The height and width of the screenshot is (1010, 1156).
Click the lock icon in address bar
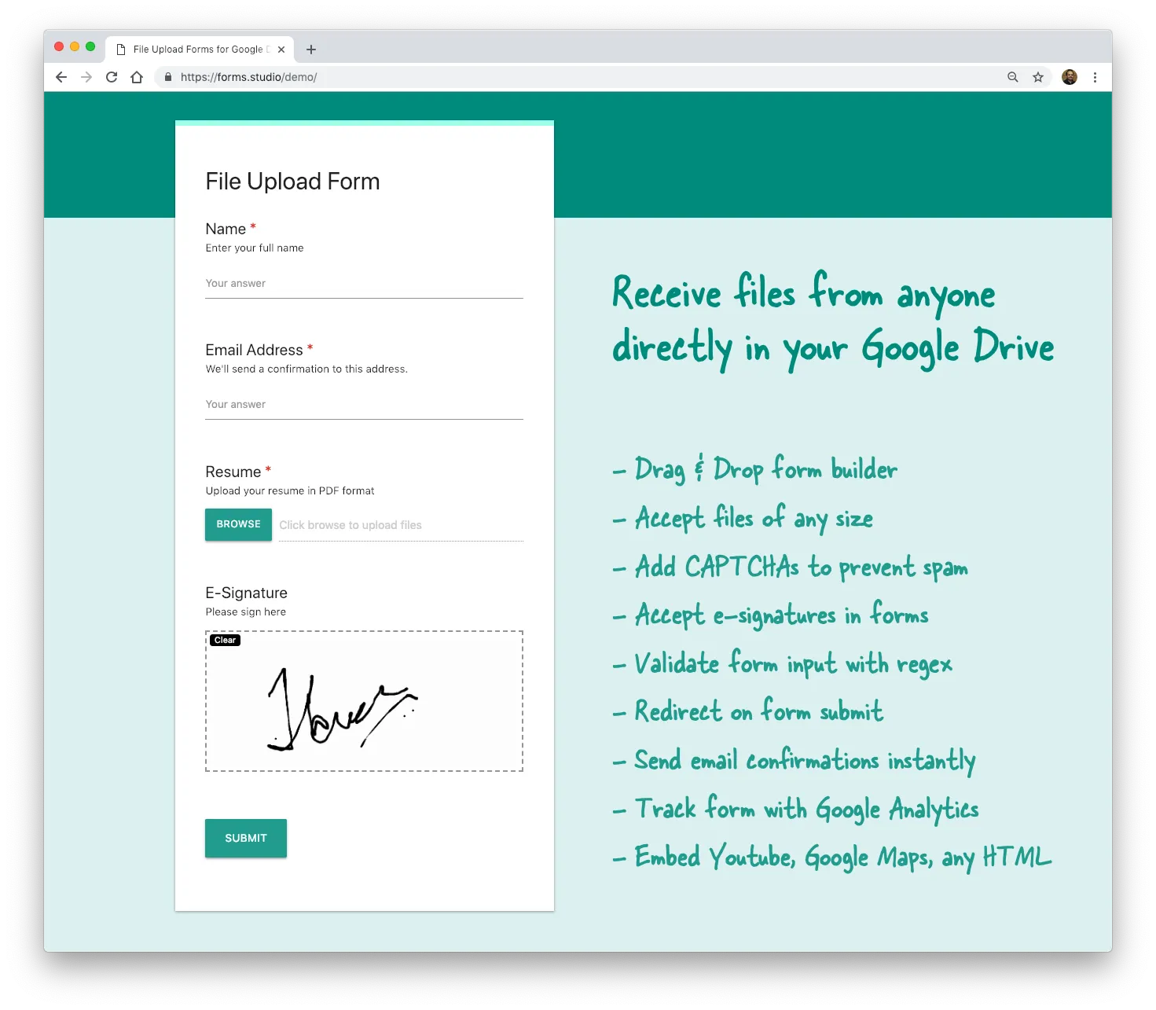point(167,77)
